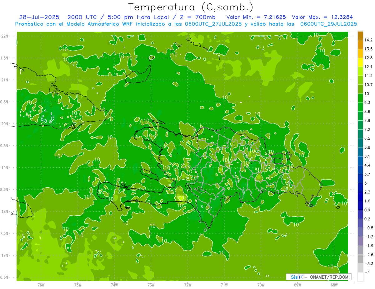
Task: Click the 71W longitude axis label
Action: click(224, 285)
